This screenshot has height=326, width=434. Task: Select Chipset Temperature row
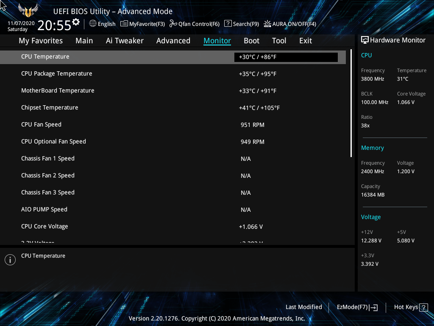[x=173, y=107]
